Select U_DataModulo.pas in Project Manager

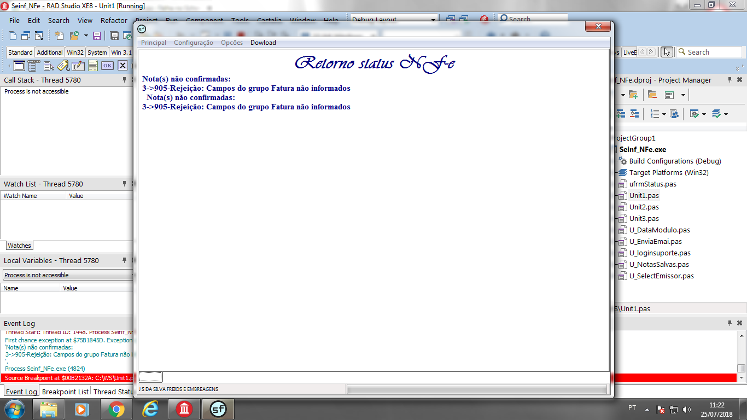660,230
